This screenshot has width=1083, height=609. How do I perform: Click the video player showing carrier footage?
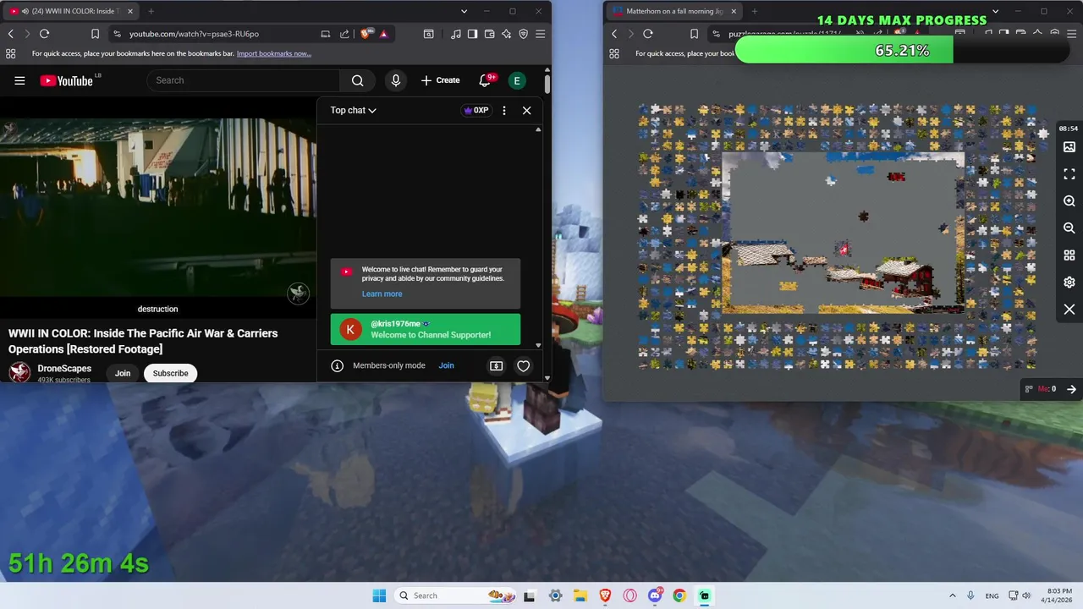[158, 207]
